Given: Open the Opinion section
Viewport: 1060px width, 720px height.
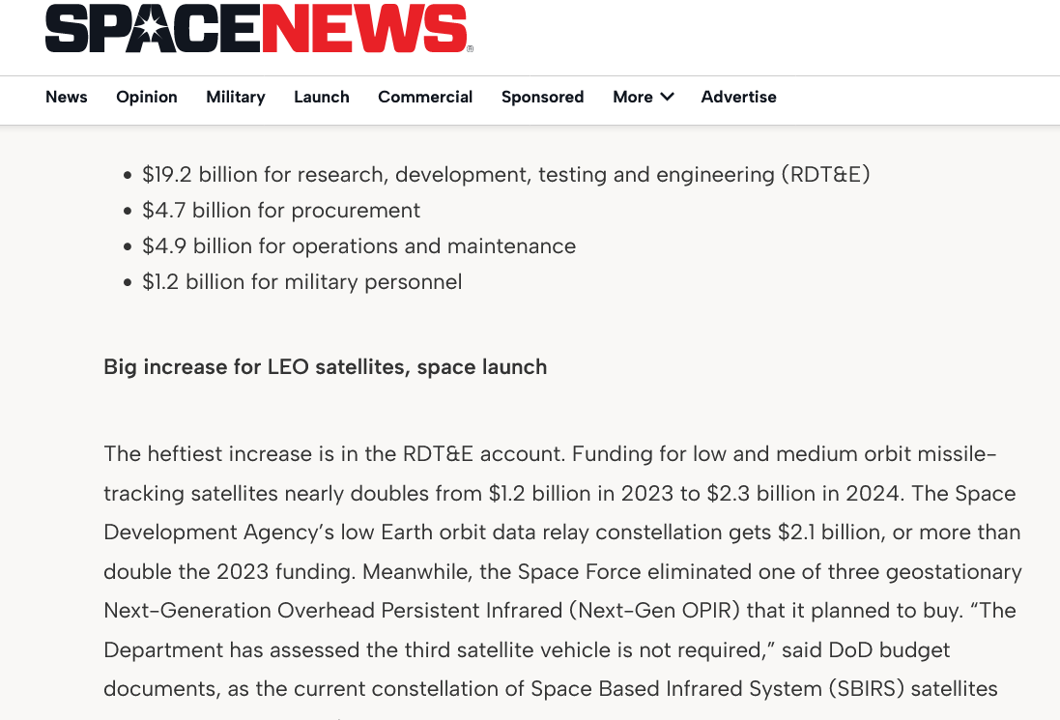Looking at the screenshot, I should tap(146, 97).
